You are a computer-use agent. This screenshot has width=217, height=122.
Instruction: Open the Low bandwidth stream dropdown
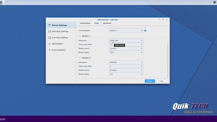coord(126,30)
